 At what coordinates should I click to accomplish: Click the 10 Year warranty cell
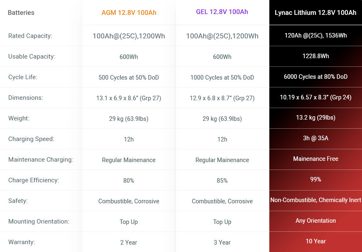point(316,241)
